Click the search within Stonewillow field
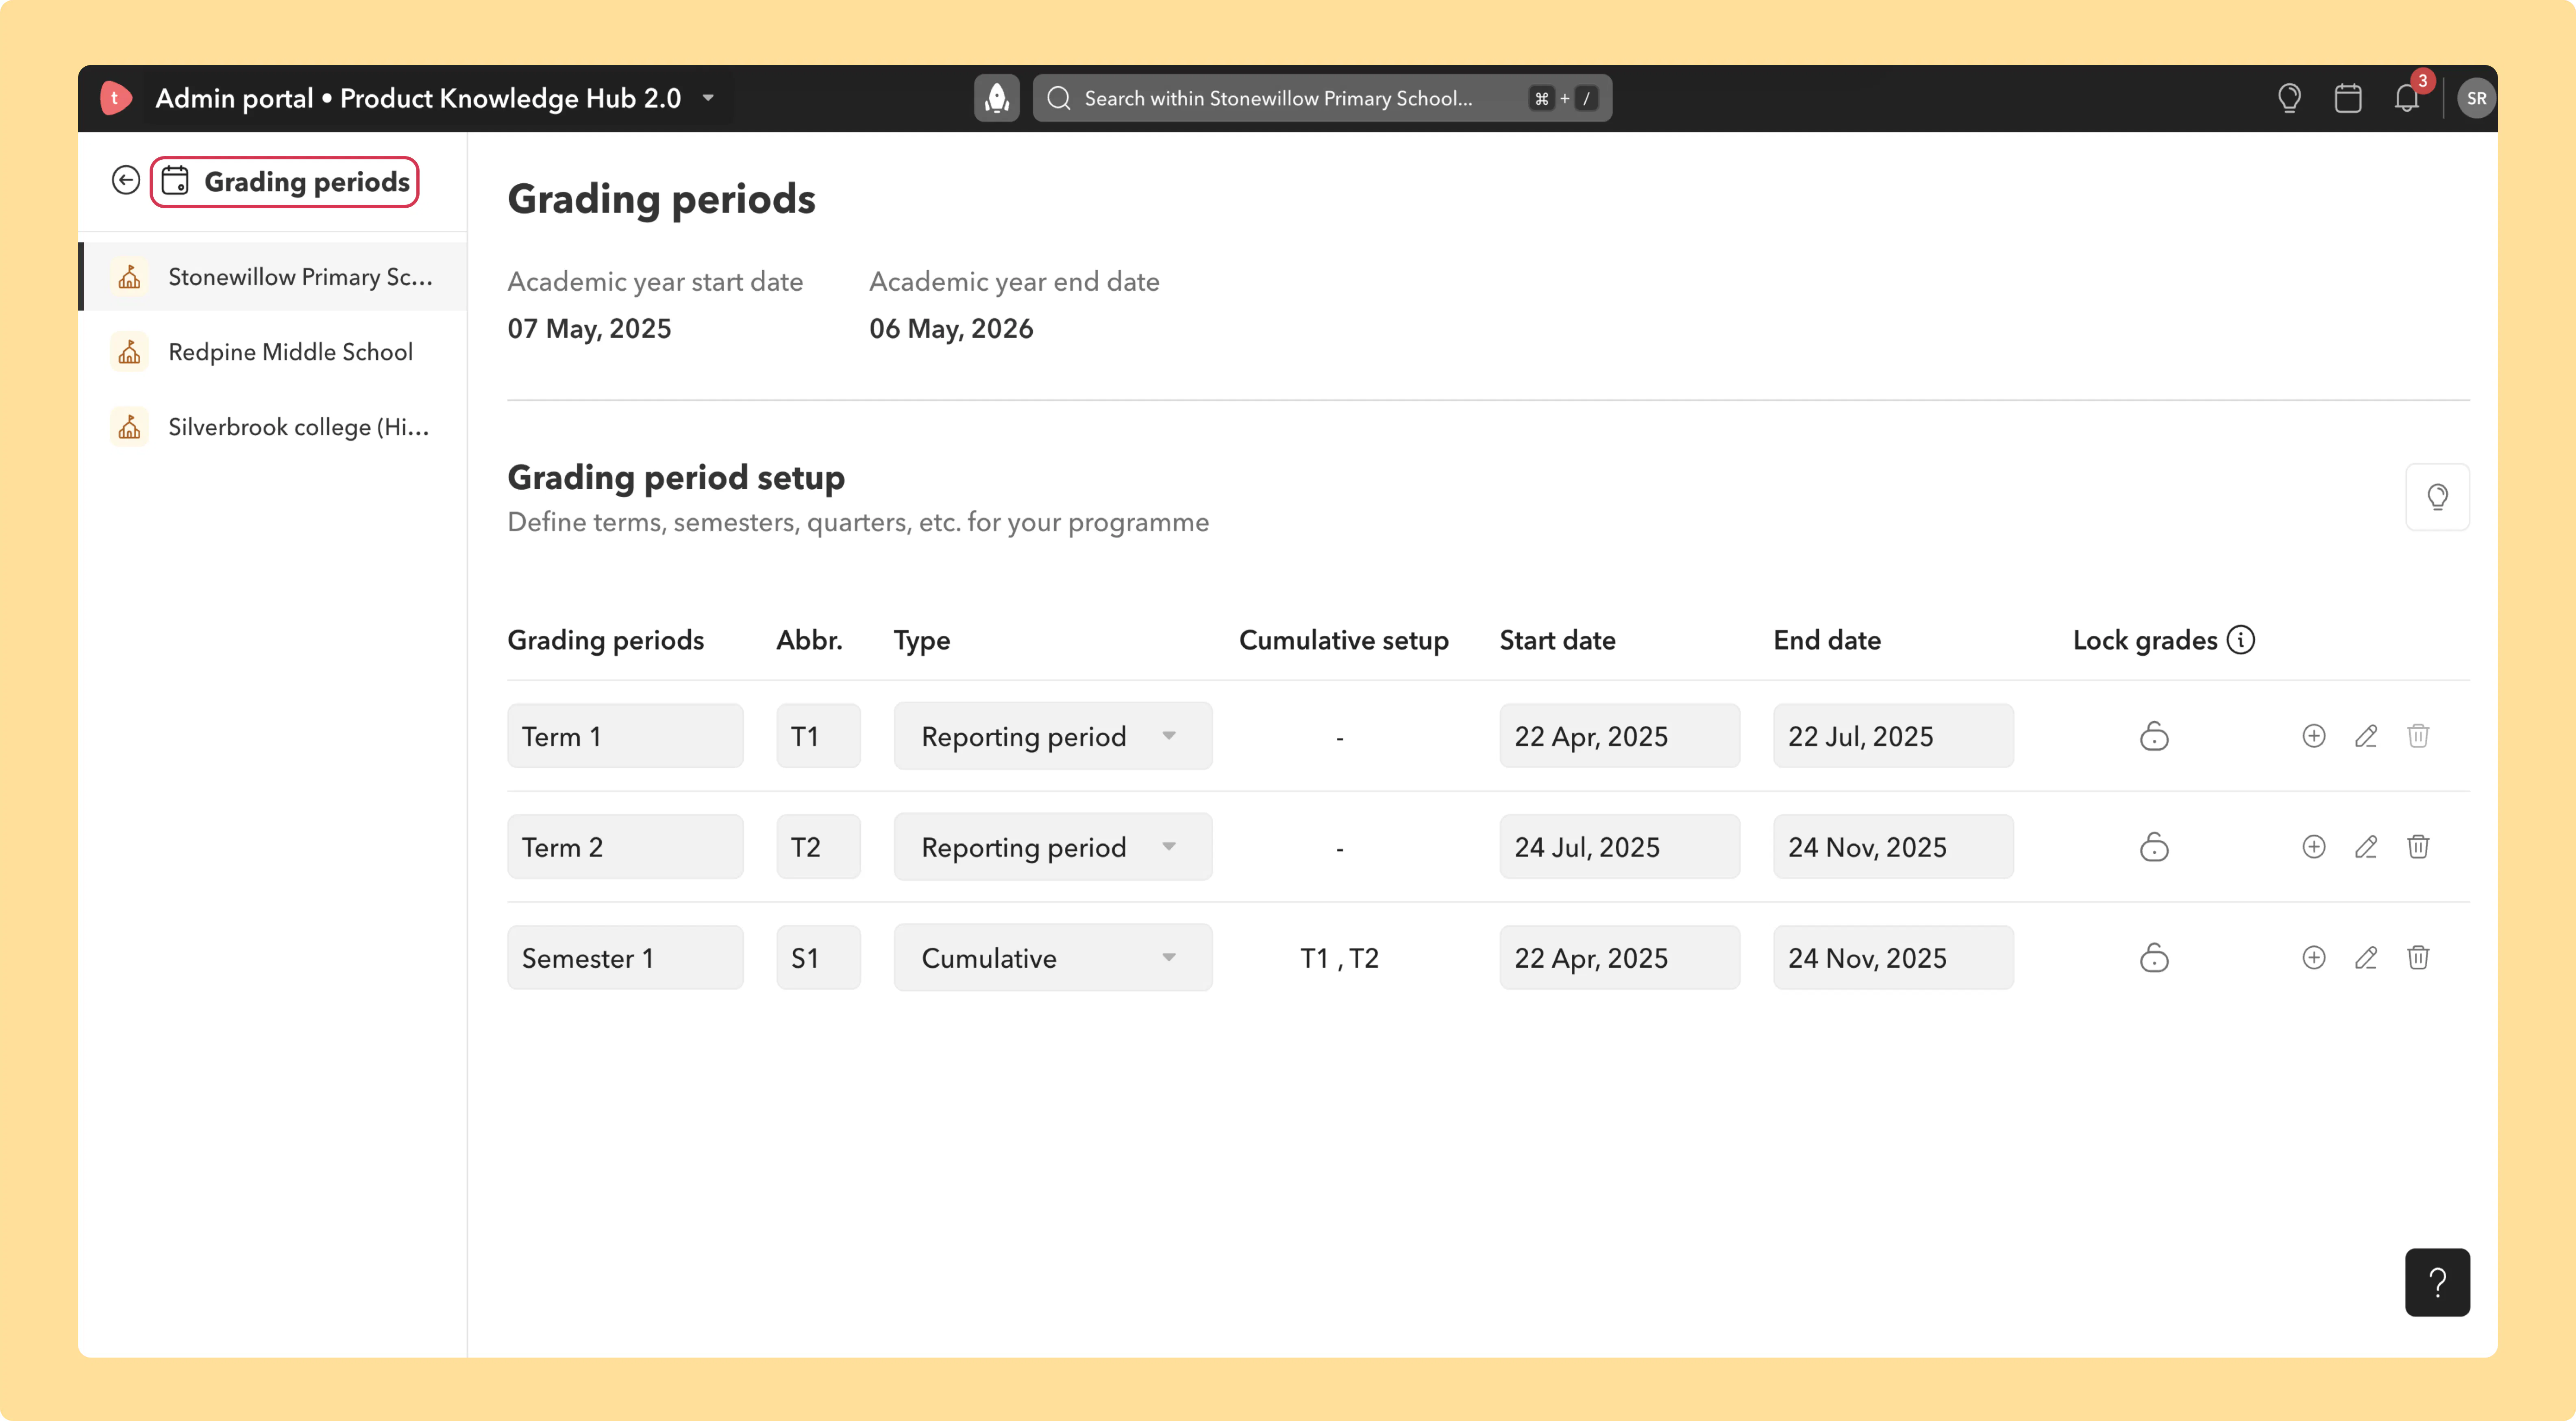 tap(1322, 98)
